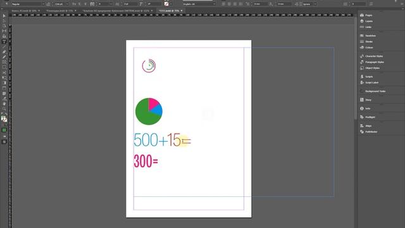Click the fill color swatch in control panel
The image size is (405, 228).
point(166,4)
